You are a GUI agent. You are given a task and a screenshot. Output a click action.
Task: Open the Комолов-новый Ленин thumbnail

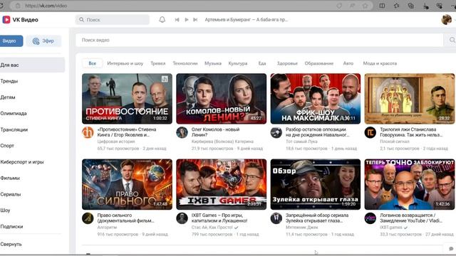pyautogui.click(x=222, y=99)
